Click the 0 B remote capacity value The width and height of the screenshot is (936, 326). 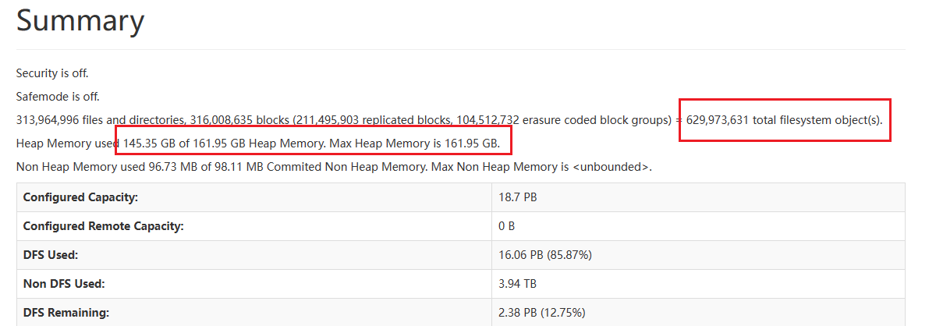(x=506, y=226)
